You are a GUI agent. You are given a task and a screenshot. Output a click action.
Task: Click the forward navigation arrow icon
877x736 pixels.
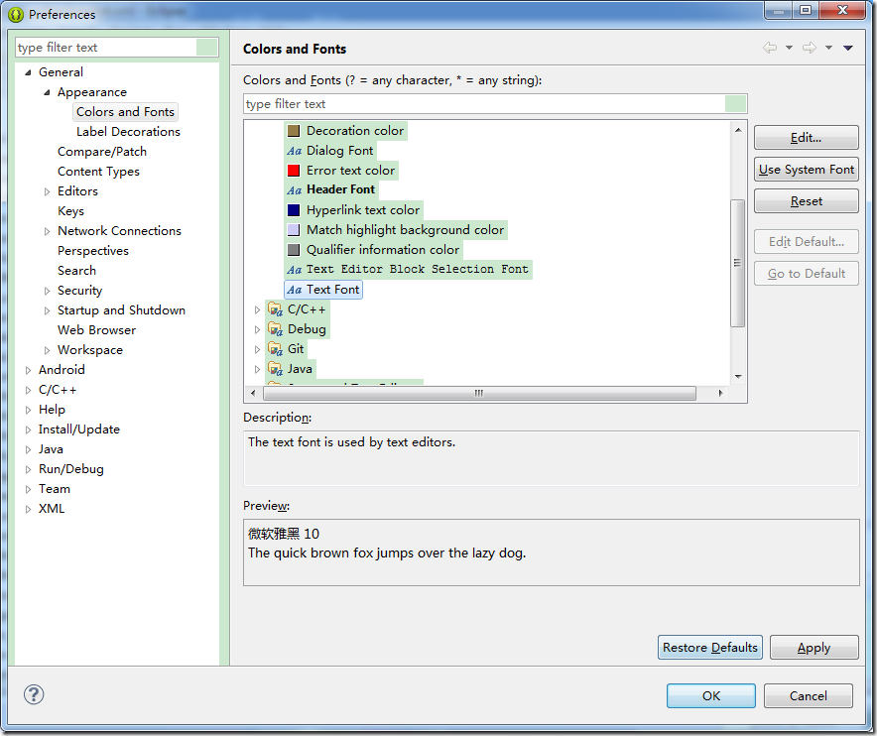(809, 48)
